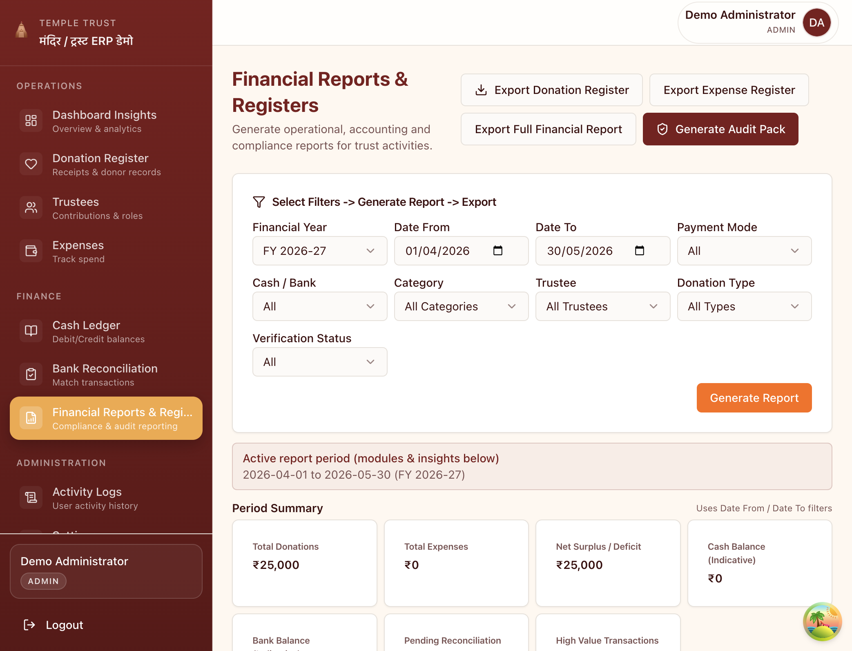This screenshot has height=651, width=852.
Task: Open Bank Reconciliation
Action: pyautogui.click(x=106, y=375)
